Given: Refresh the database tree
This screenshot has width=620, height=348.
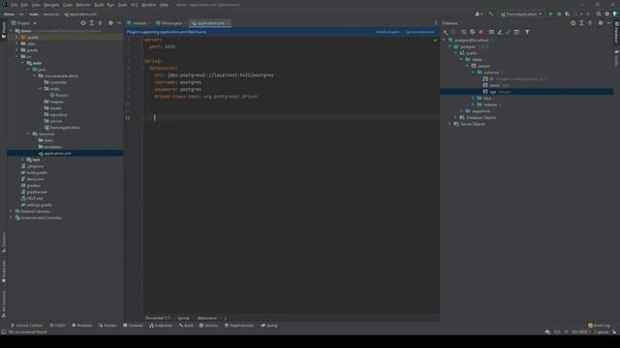Looking at the screenshot, I should (x=464, y=32).
